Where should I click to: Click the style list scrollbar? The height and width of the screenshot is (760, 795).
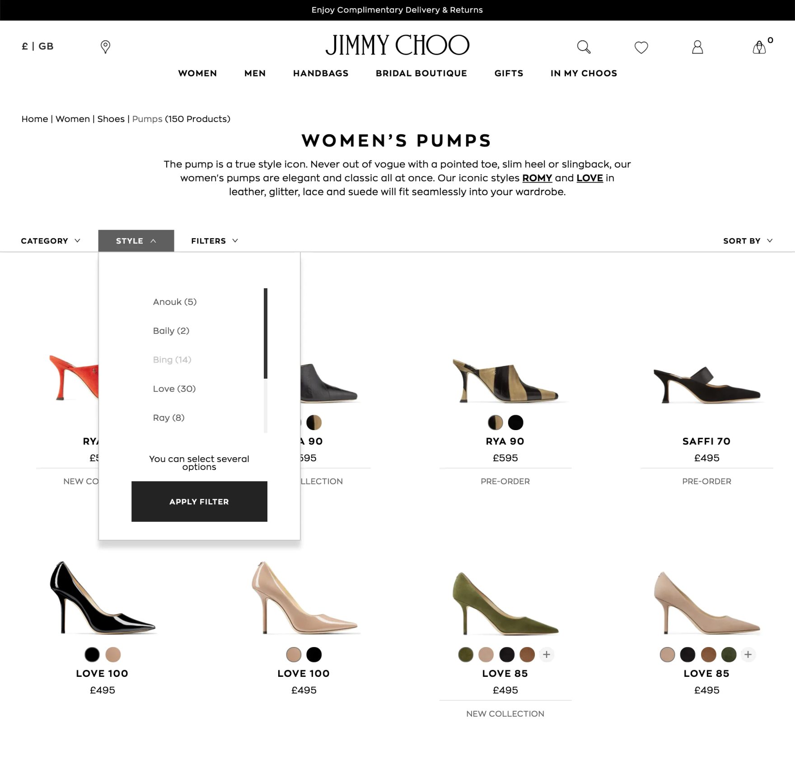tap(266, 333)
